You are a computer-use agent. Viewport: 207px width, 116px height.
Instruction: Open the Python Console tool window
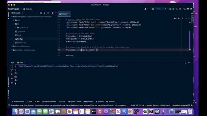[75, 101]
